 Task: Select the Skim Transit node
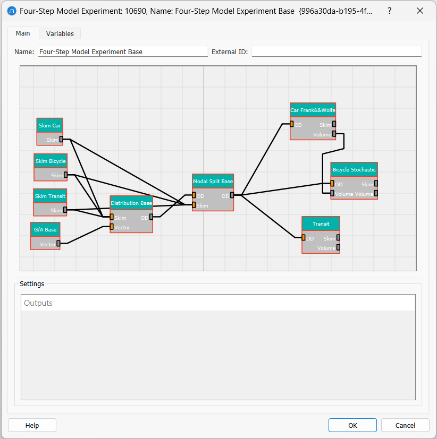tap(49, 196)
